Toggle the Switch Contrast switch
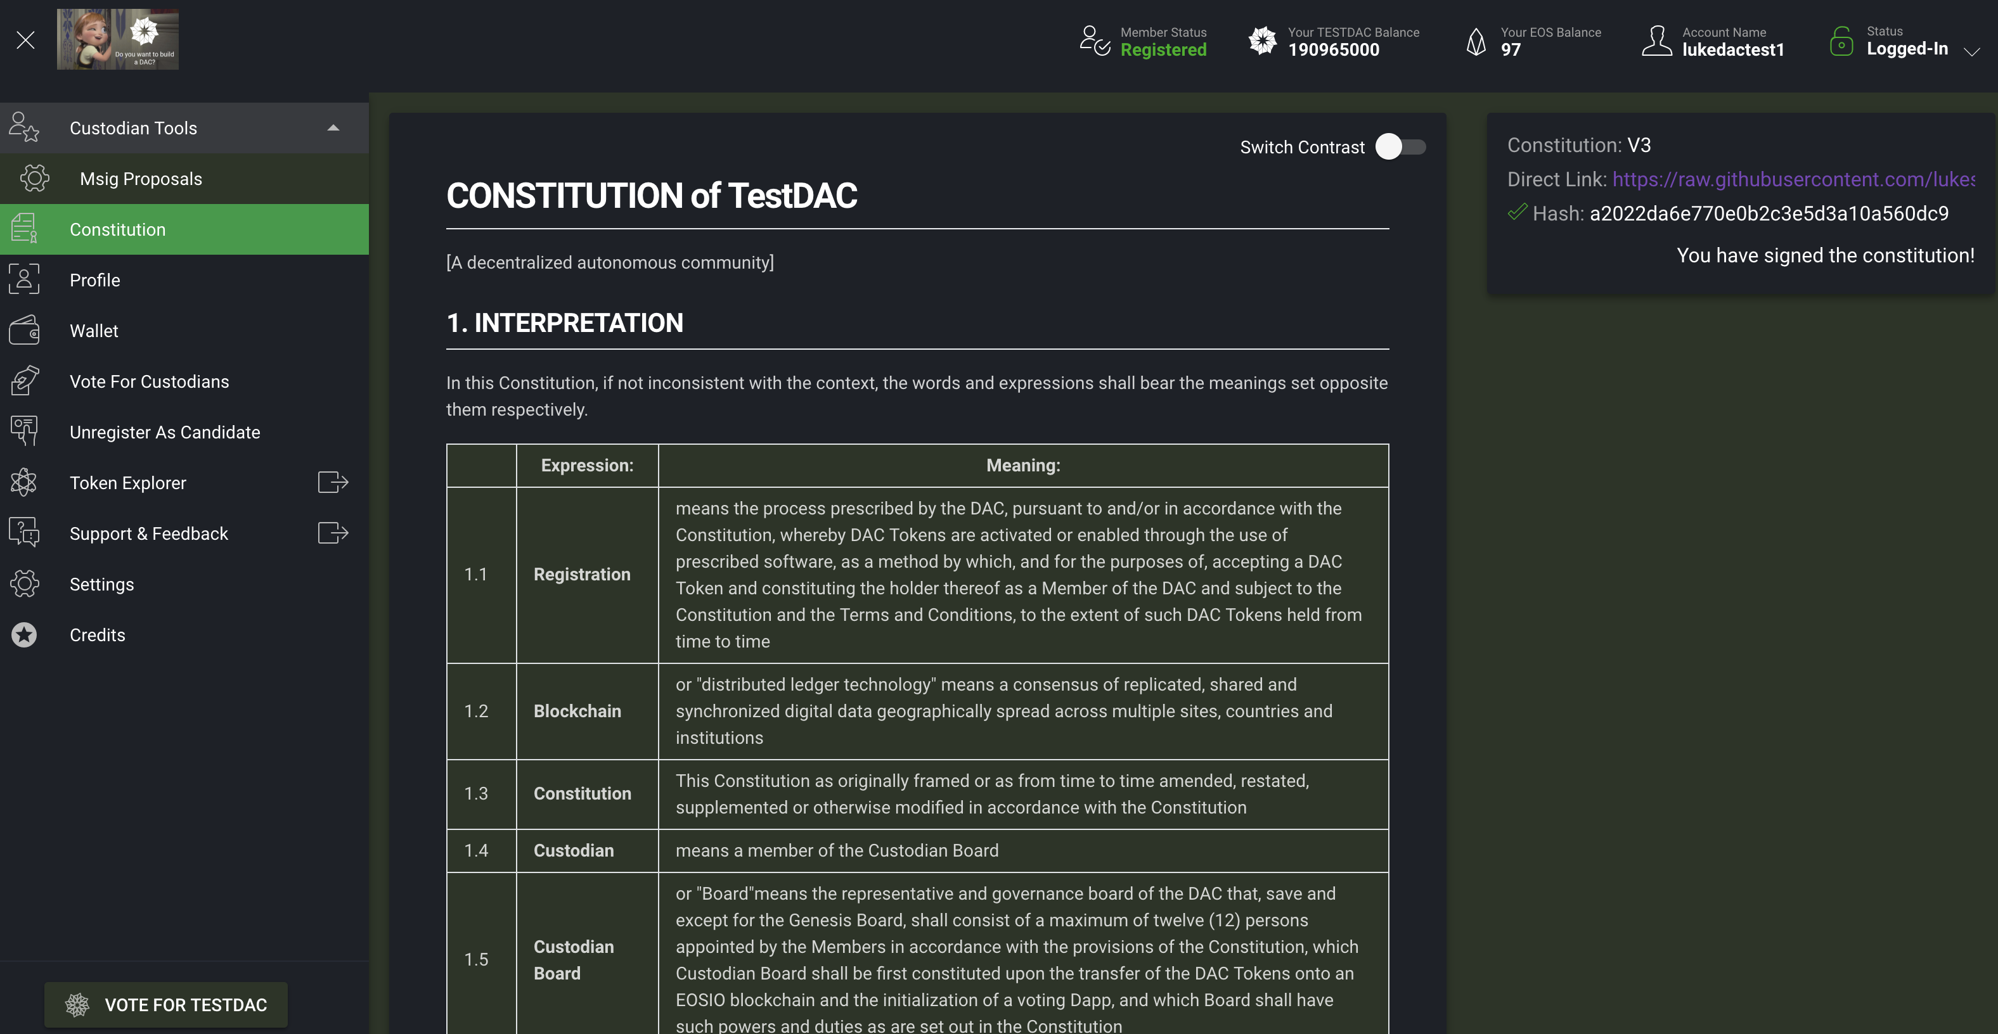 pos(1400,147)
